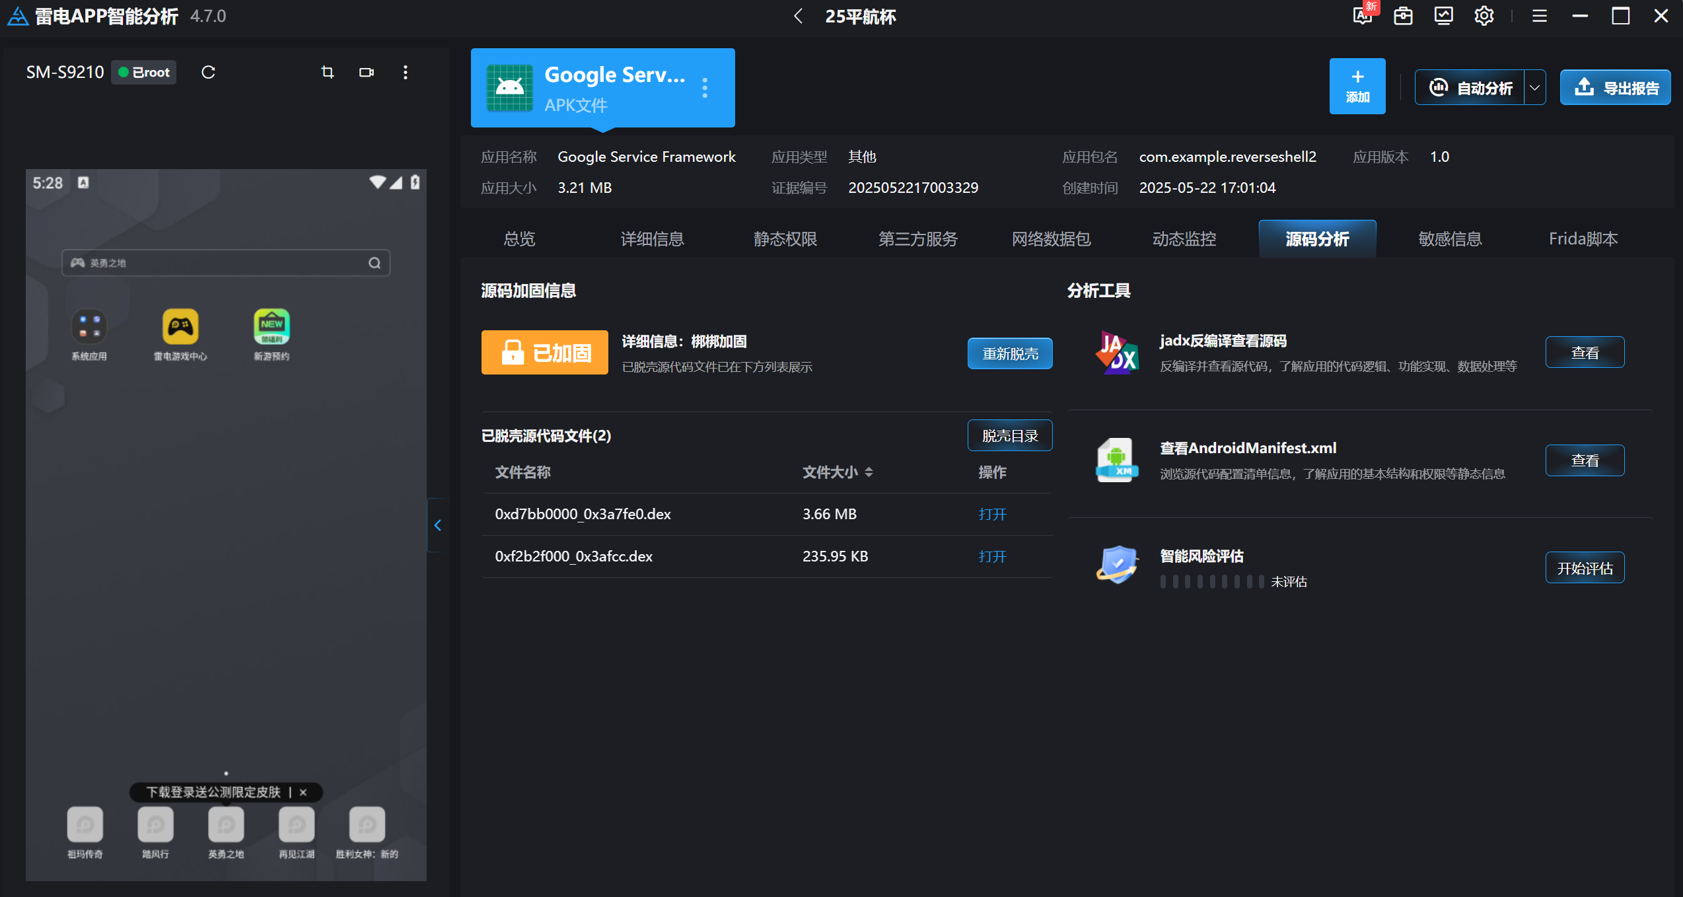This screenshot has height=897, width=1683.
Task: Click 重新脱壳 button
Action: (1010, 353)
